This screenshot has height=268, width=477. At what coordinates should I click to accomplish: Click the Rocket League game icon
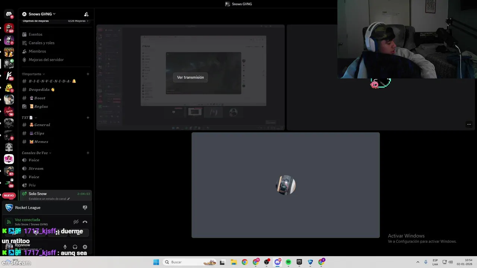point(9,208)
